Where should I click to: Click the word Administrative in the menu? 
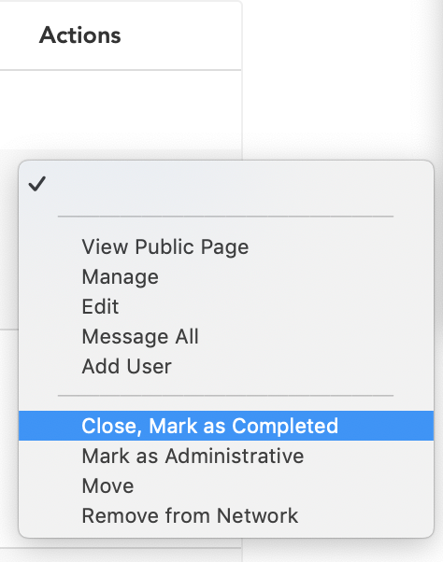[235, 456]
